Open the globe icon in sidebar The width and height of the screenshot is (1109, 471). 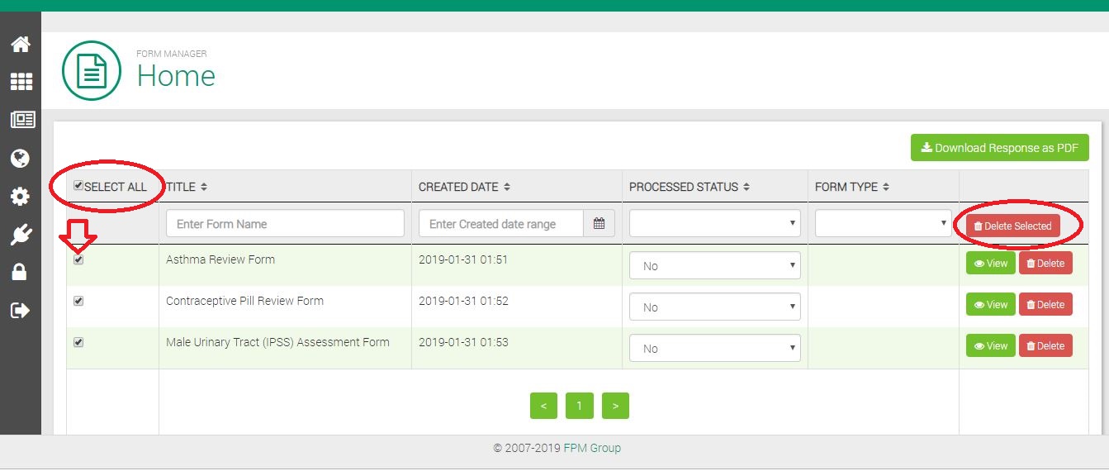coord(21,158)
